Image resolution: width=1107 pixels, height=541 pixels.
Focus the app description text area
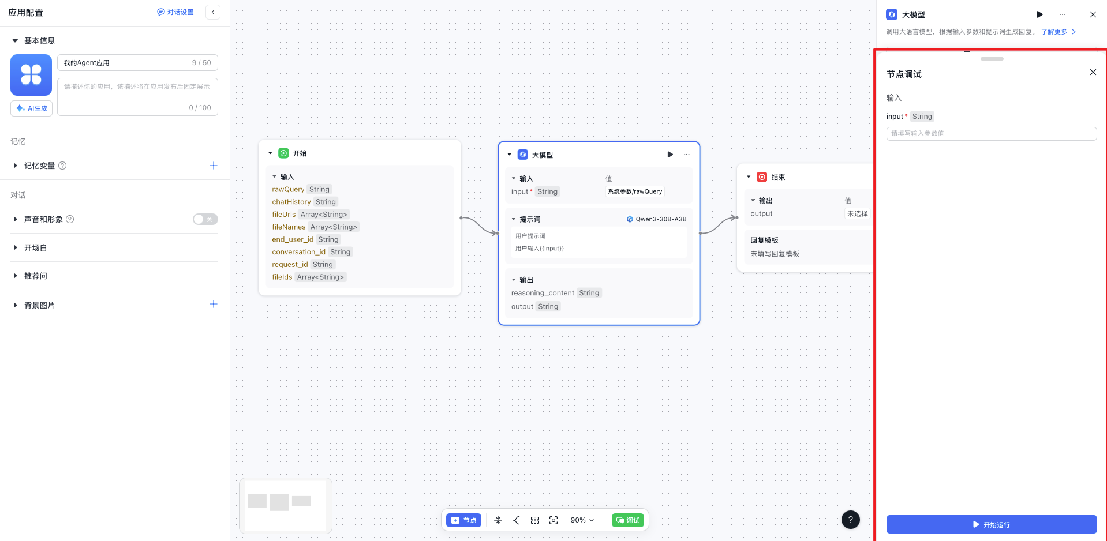tap(137, 97)
